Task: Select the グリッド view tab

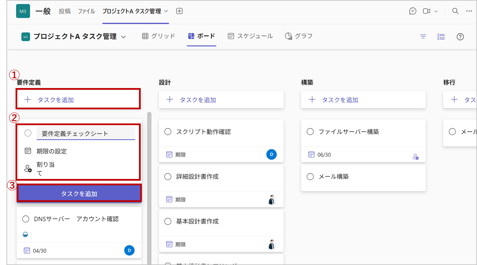Action: (158, 36)
